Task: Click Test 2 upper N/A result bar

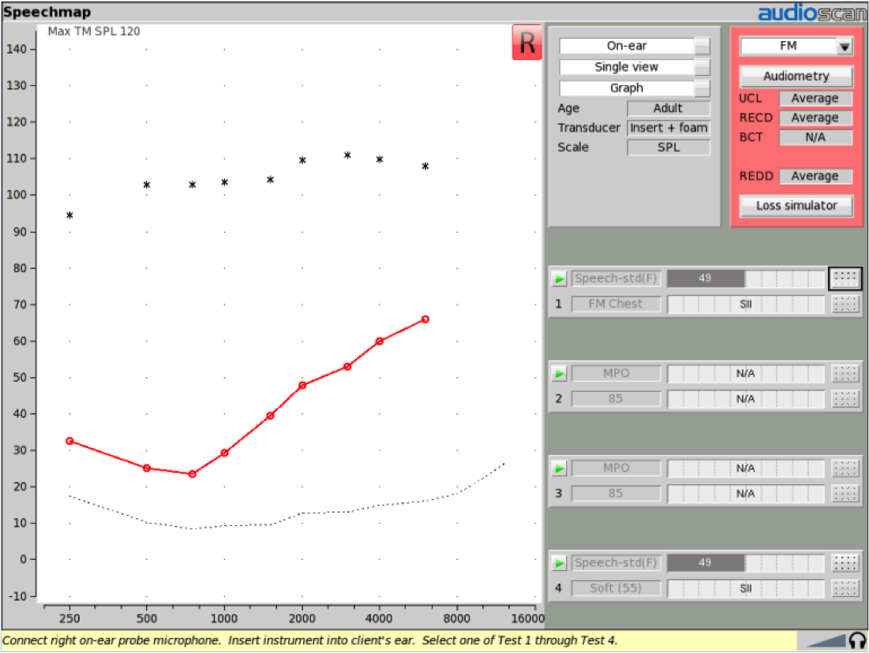Action: point(746,374)
